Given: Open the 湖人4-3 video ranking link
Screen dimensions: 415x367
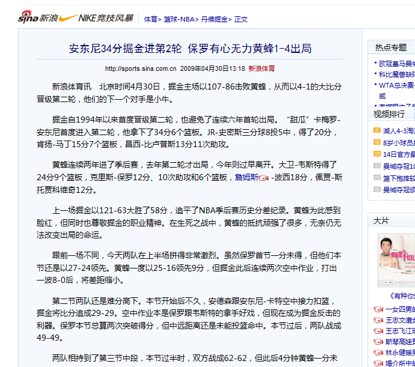Looking at the screenshot, I should pos(399,130).
